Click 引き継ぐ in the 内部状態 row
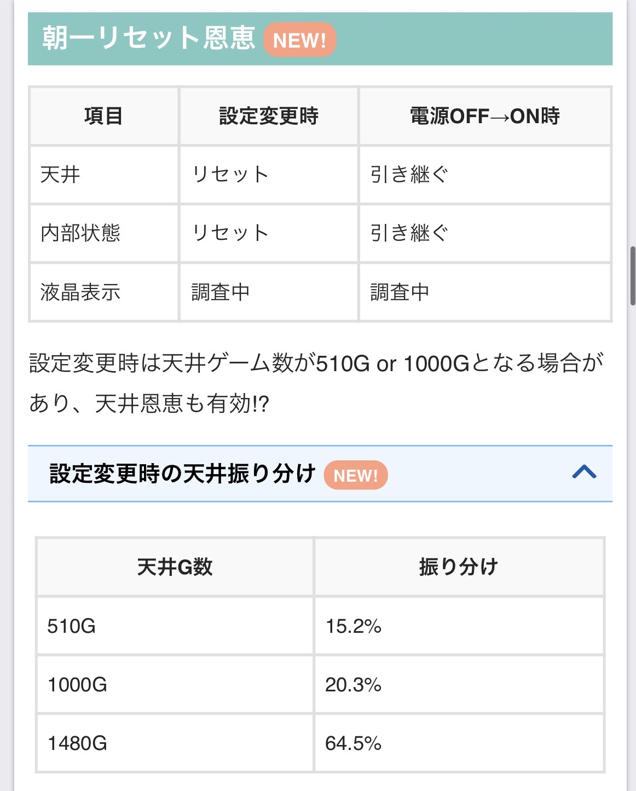This screenshot has height=791, width=636. 409,233
